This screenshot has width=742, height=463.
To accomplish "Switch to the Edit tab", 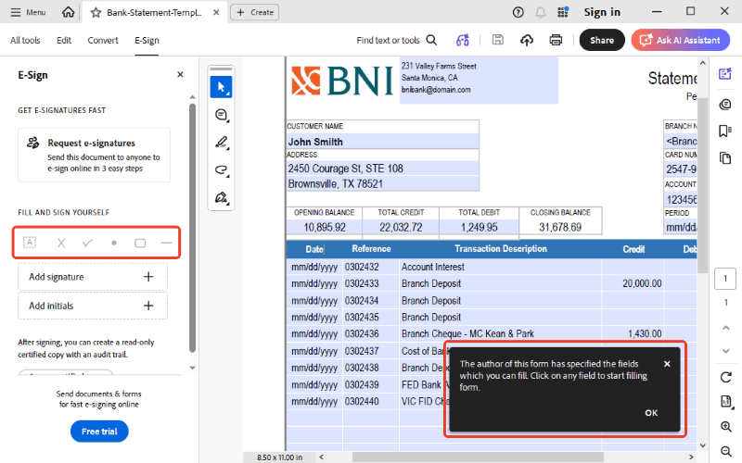I will click(x=64, y=40).
